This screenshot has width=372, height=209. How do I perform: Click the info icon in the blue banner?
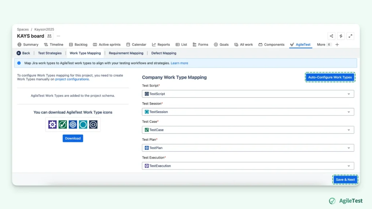[x=19, y=63]
